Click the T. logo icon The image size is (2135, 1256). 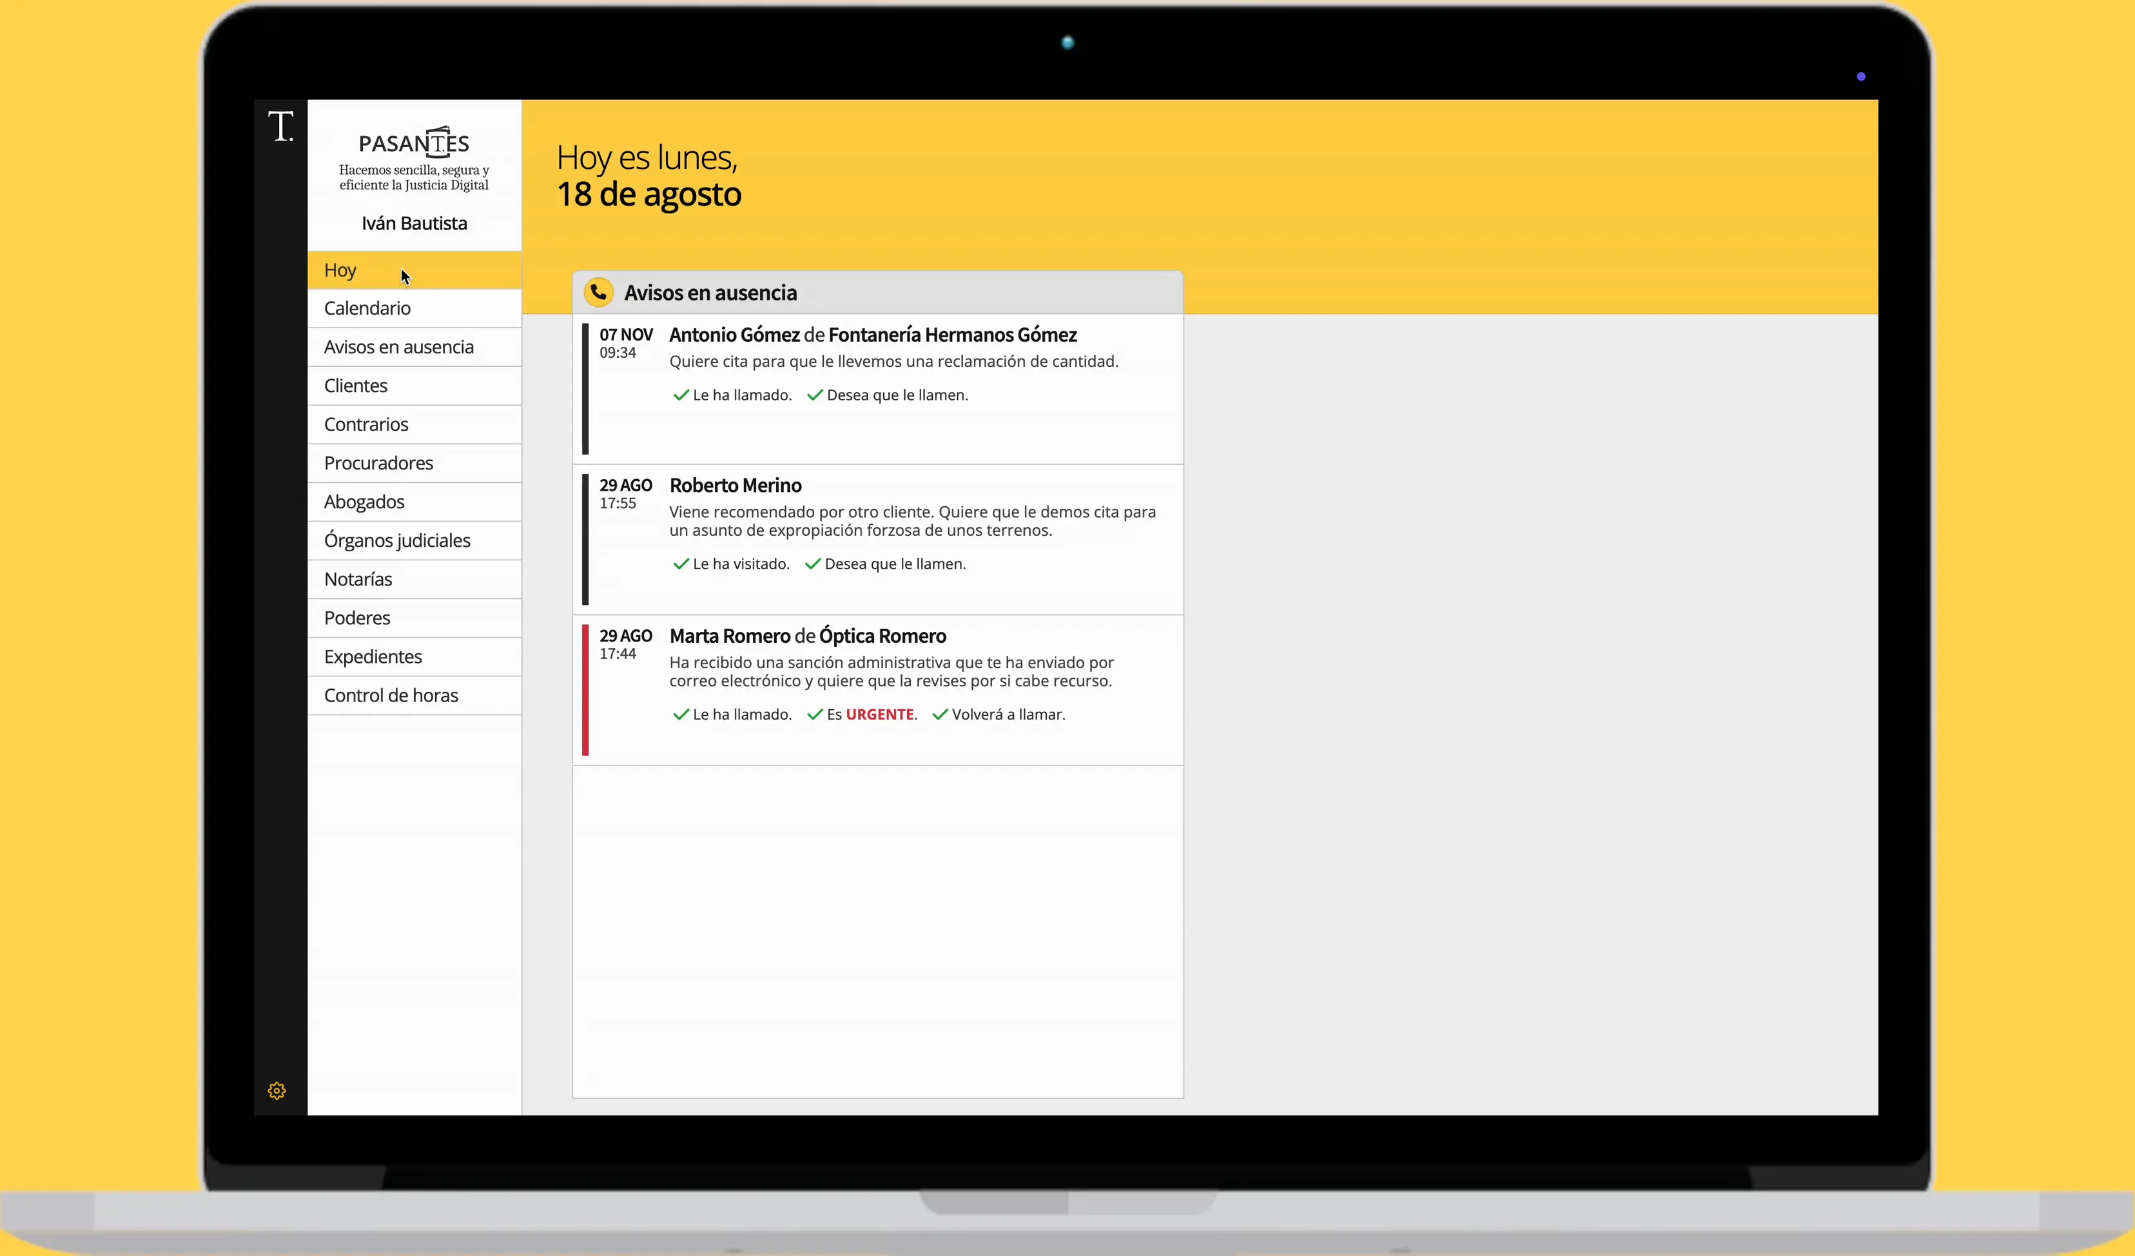pyautogui.click(x=280, y=126)
